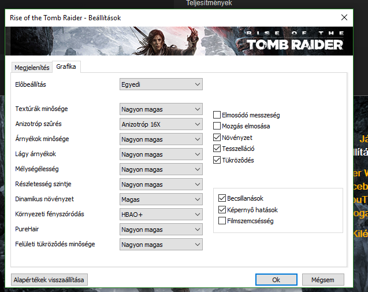Expand the Anizotróp szűrés dropdown
368x292 pixels.
(161, 124)
